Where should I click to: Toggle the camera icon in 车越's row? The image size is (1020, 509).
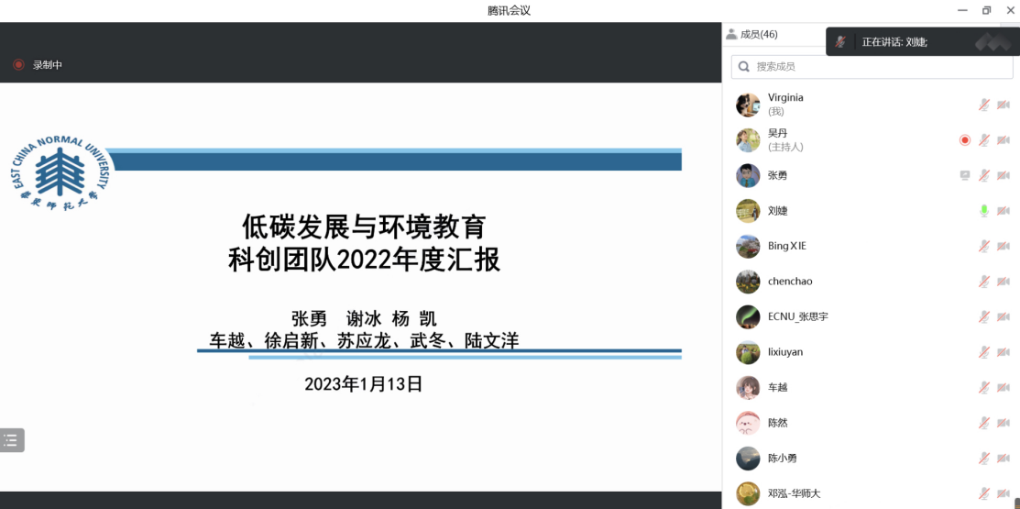[1003, 387]
